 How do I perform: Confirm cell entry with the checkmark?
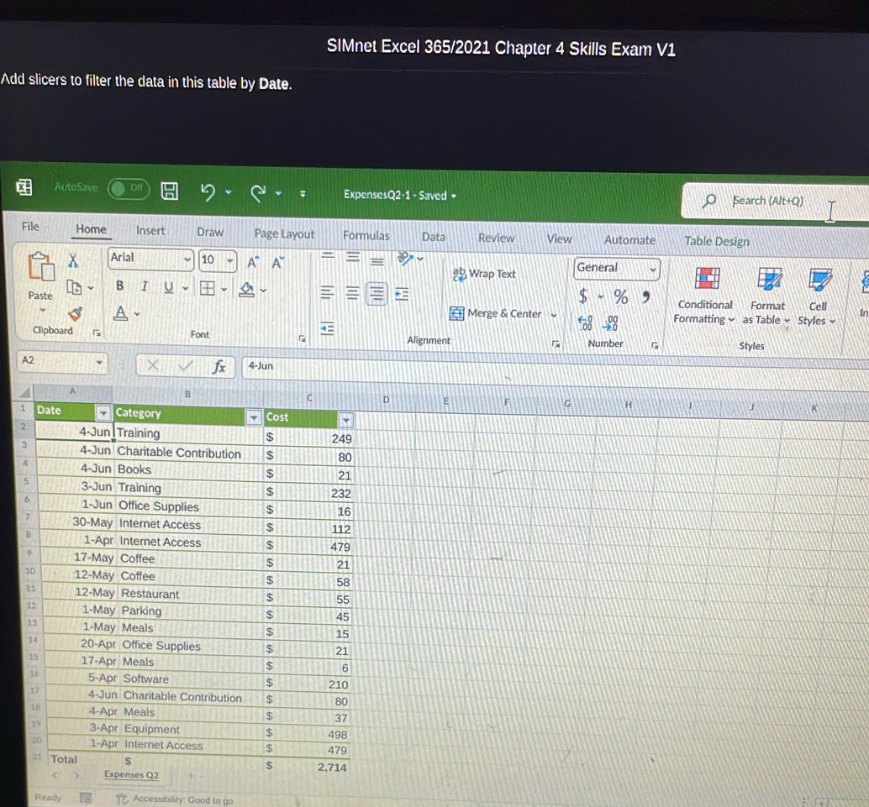pos(184,365)
